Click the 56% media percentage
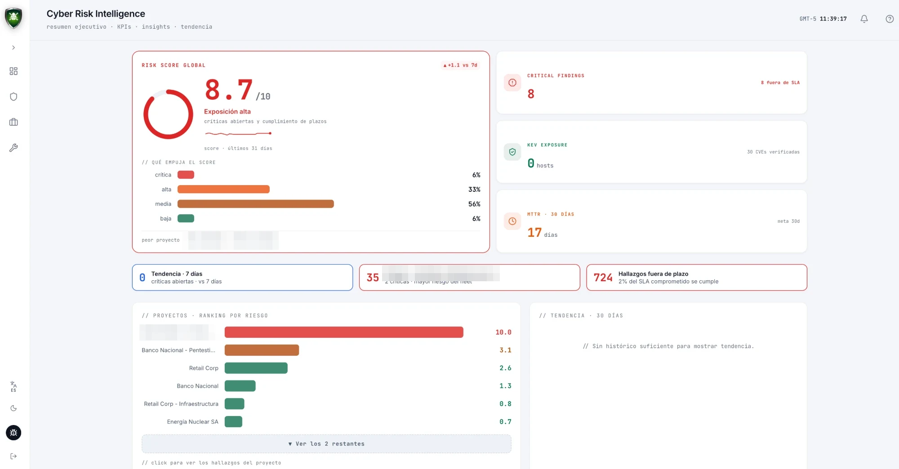The height and width of the screenshot is (469, 899). click(474, 204)
